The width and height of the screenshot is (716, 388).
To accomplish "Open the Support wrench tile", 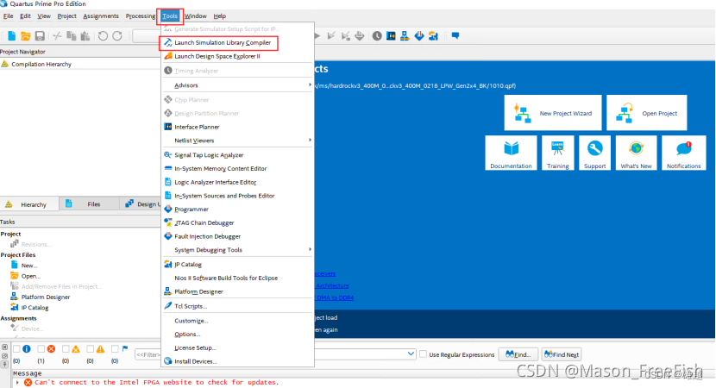I will [x=595, y=153].
